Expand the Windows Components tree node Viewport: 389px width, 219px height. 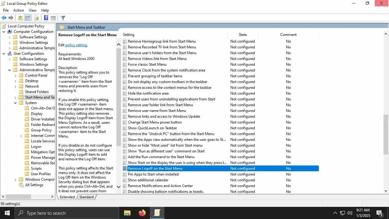pyautogui.click(x=15, y=179)
